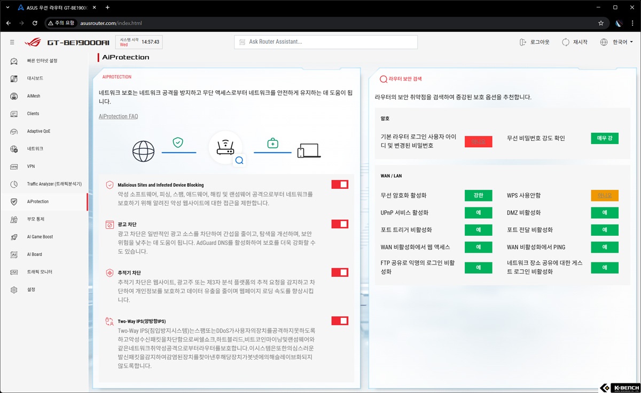Open the 한국어 language dropdown
Screen dimensions: 641x393
click(617, 42)
